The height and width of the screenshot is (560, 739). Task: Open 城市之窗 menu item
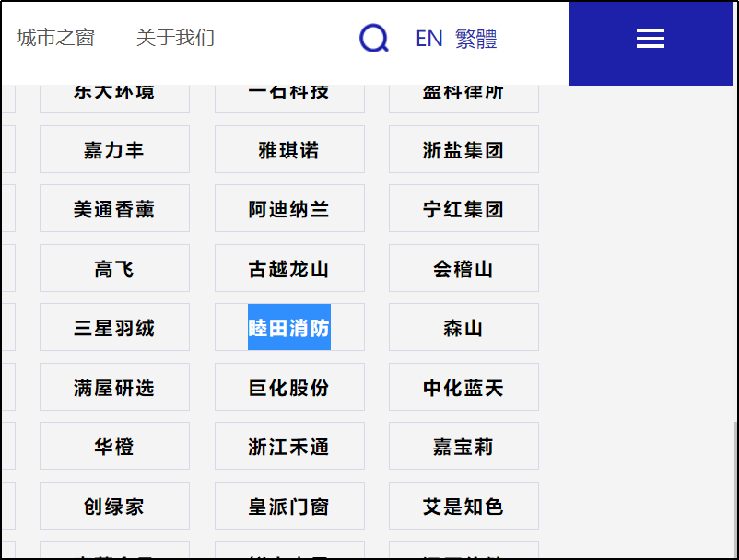(55, 38)
